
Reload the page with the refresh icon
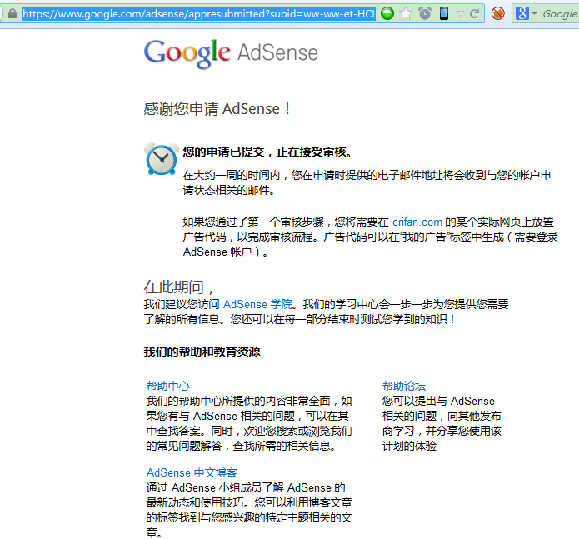tap(475, 14)
